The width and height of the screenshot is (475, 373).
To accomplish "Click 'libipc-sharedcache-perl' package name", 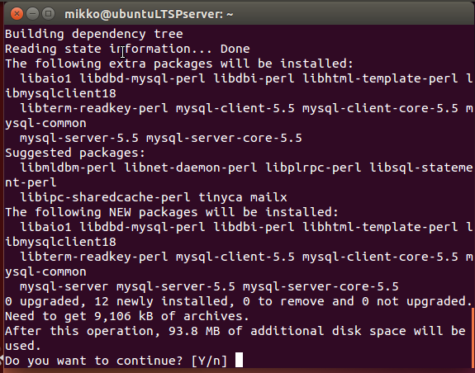I will pyautogui.click(x=105, y=197).
